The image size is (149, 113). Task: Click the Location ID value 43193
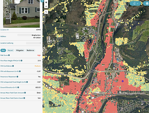38,30
